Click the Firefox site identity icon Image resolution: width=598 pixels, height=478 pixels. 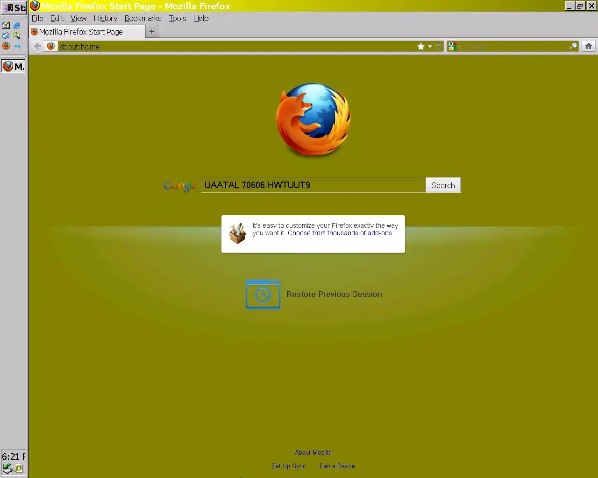click(x=51, y=46)
